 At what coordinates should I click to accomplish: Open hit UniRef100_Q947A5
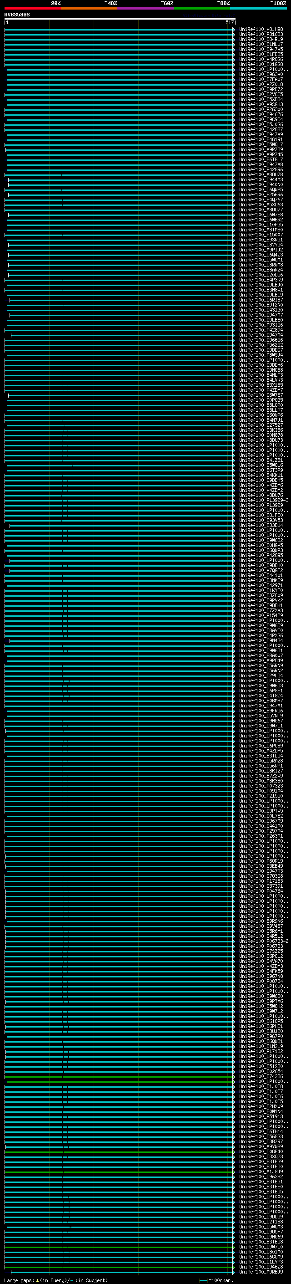click(261, 49)
